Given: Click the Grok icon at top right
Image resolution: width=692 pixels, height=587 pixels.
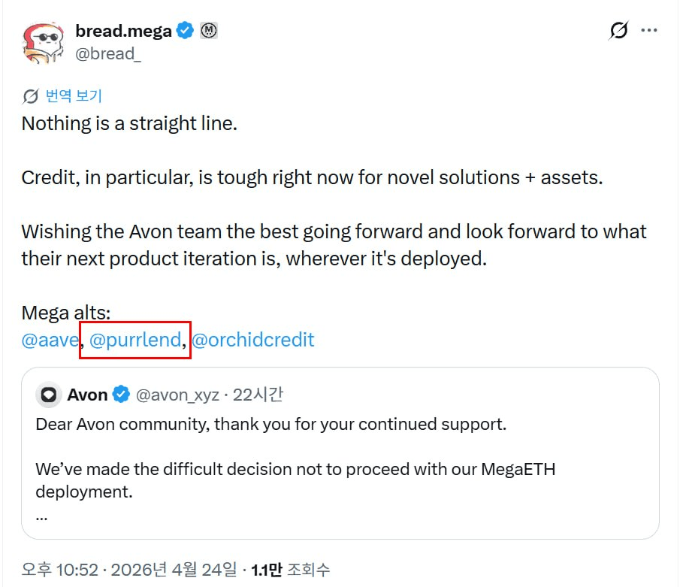Looking at the screenshot, I should coord(618,31).
